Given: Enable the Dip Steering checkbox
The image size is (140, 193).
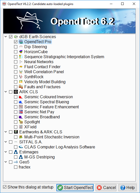Looking at the screenshot, I should point(16,47).
